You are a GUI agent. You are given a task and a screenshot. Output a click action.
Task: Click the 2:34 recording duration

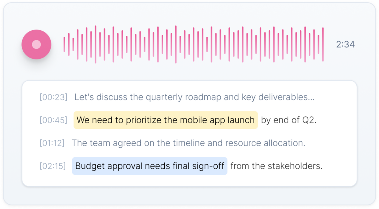(345, 45)
